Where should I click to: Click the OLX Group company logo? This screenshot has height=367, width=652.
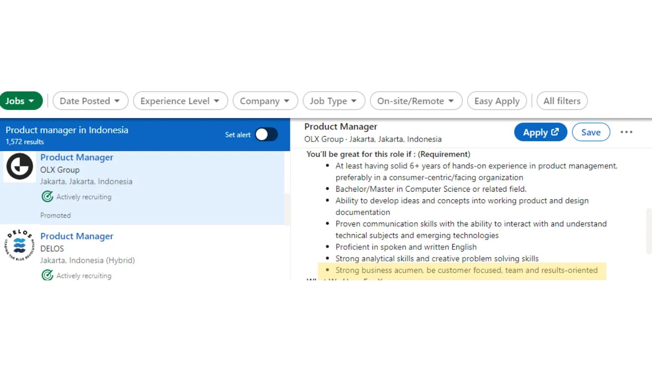pos(20,166)
